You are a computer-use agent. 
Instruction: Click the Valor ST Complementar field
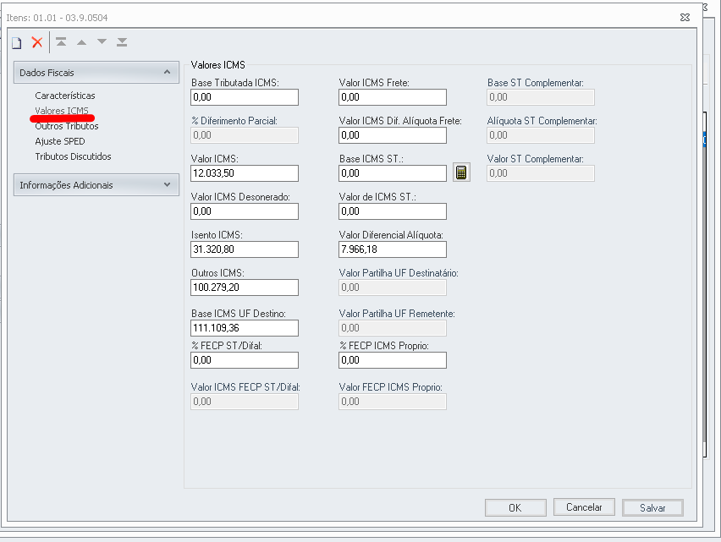[541, 173]
